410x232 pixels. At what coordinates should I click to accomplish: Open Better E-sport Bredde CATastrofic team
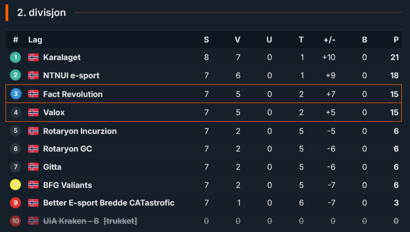pos(109,203)
